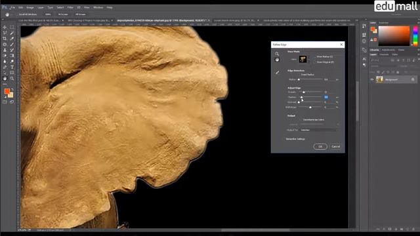The height and width of the screenshot is (236, 420).
Task: Select the Brush tool in toolbar
Action: pyautogui.click(x=12, y=45)
